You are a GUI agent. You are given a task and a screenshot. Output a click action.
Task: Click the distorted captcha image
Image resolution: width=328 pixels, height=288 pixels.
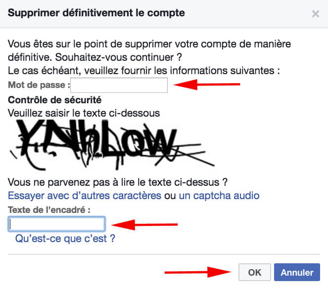tap(112, 145)
